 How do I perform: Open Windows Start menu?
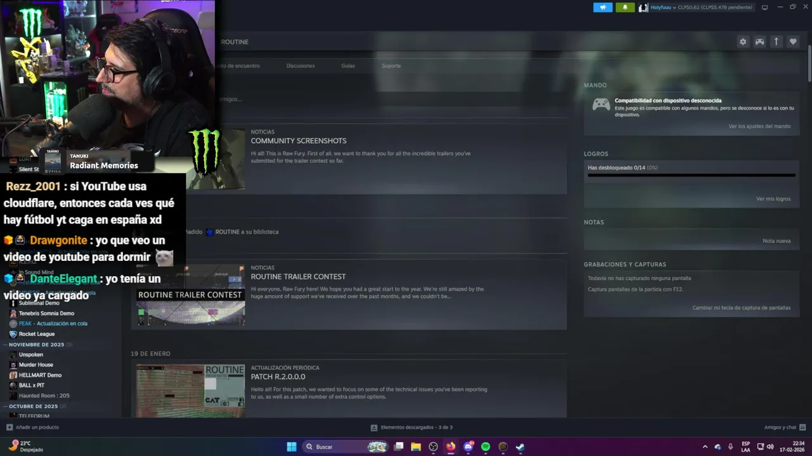point(291,446)
